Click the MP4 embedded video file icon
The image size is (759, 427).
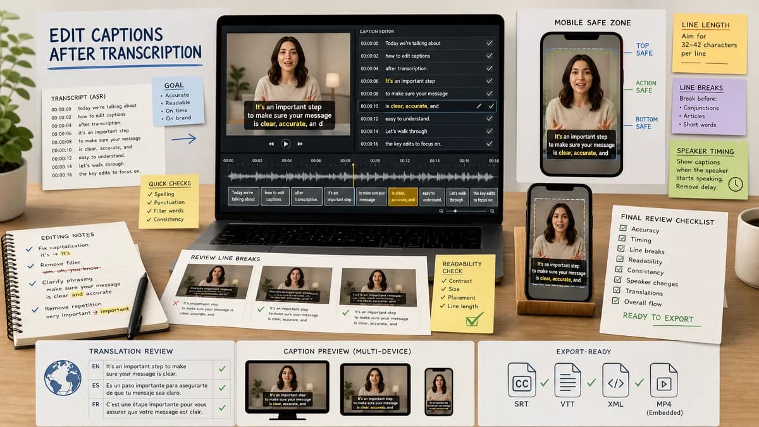(663, 380)
